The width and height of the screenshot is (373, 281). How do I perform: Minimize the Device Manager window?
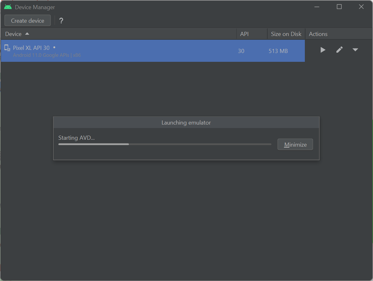[317, 7]
